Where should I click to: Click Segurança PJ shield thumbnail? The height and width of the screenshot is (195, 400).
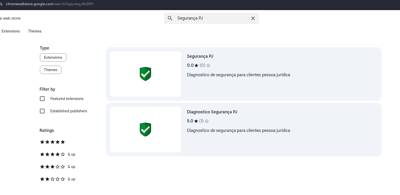point(145,74)
